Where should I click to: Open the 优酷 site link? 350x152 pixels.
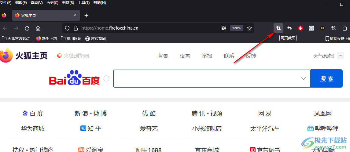click(149, 114)
